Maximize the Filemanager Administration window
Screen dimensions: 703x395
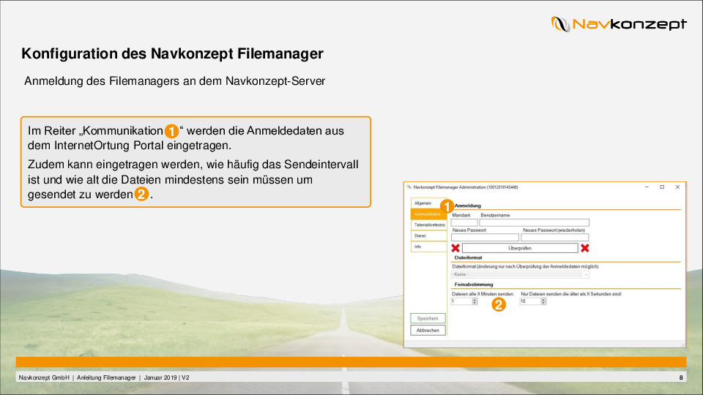[661, 187]
